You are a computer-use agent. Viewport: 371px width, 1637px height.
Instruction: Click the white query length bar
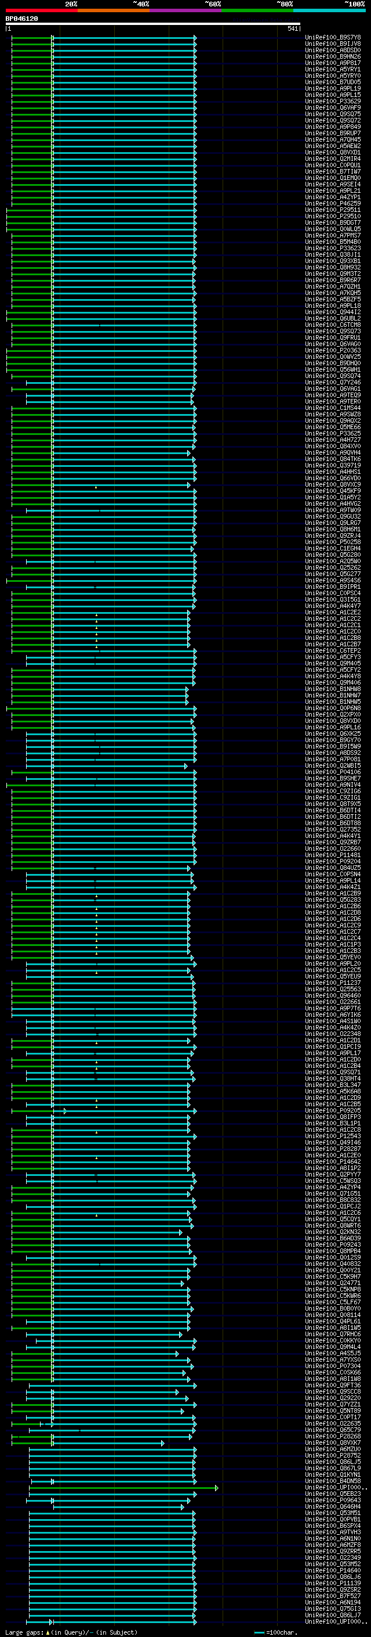pos(153,24)
